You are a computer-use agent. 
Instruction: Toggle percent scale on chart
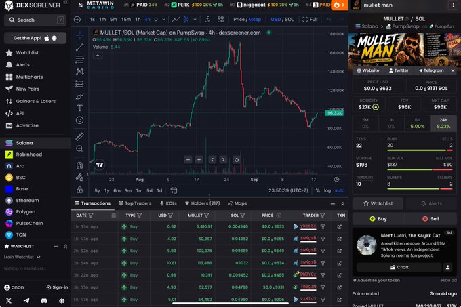[x=318, y=190]
